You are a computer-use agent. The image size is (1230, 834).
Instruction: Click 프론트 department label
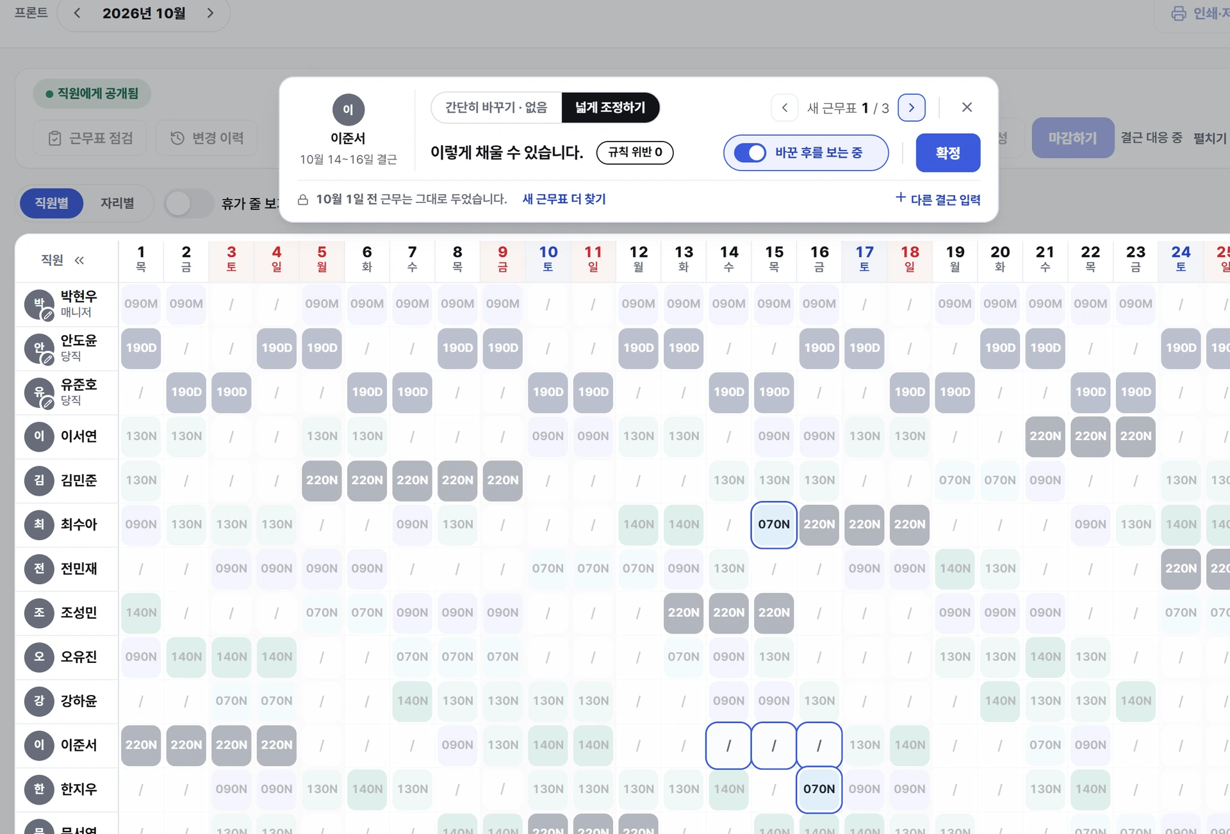pyautogui.click(x=31, y=12)
